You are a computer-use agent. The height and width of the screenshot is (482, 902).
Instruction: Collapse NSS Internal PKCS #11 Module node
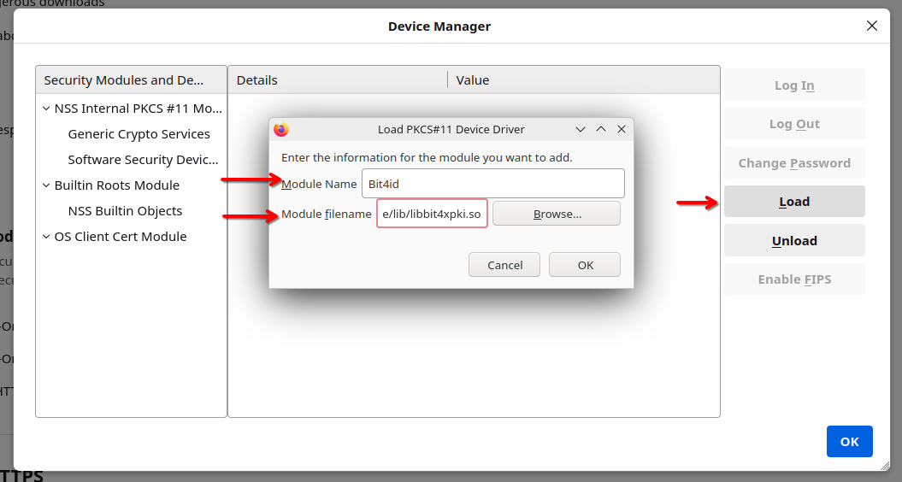(46, 109)
